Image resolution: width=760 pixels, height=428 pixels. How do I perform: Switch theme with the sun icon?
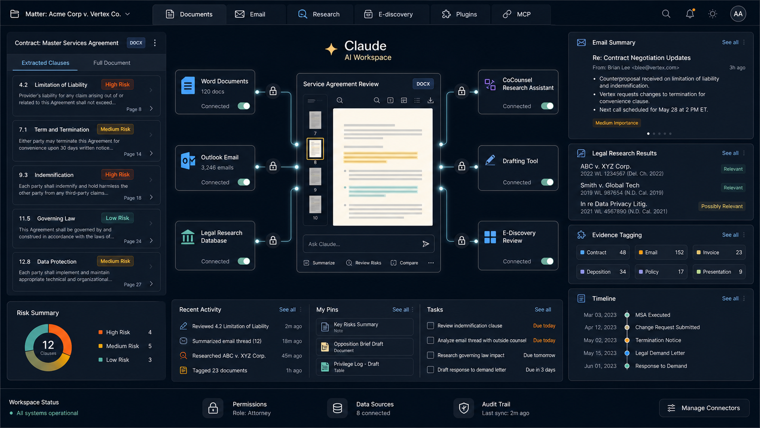tap(713, 14)
